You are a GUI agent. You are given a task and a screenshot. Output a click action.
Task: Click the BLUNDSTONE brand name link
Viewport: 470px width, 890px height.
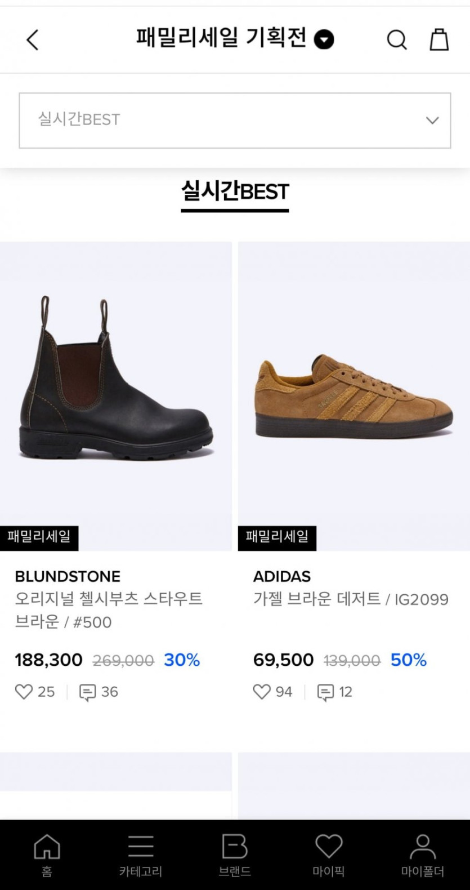[x=68, y=576]
